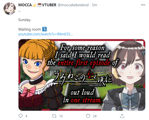Click the banana emoji in the display name
Screen dimensions: 149x120
click(34, 5)
